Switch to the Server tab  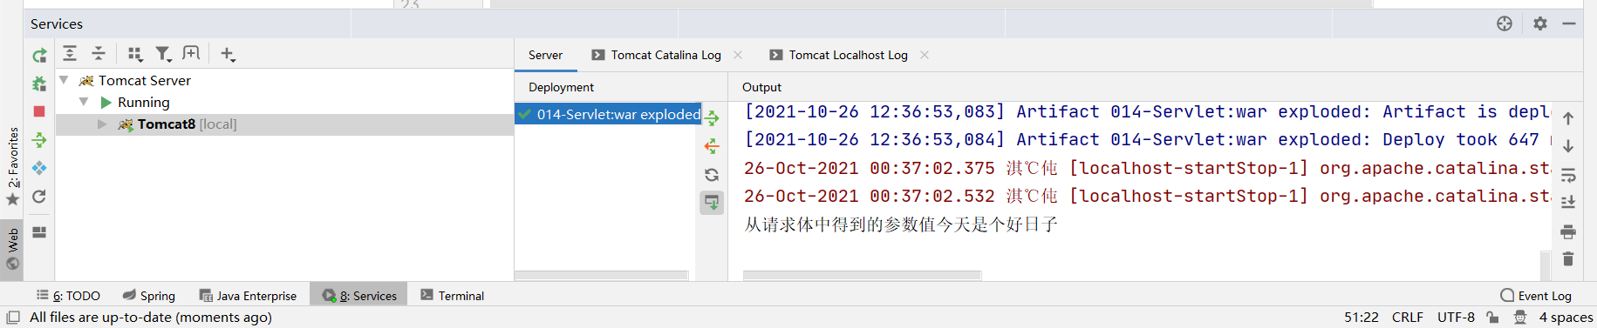click(545, 55)
